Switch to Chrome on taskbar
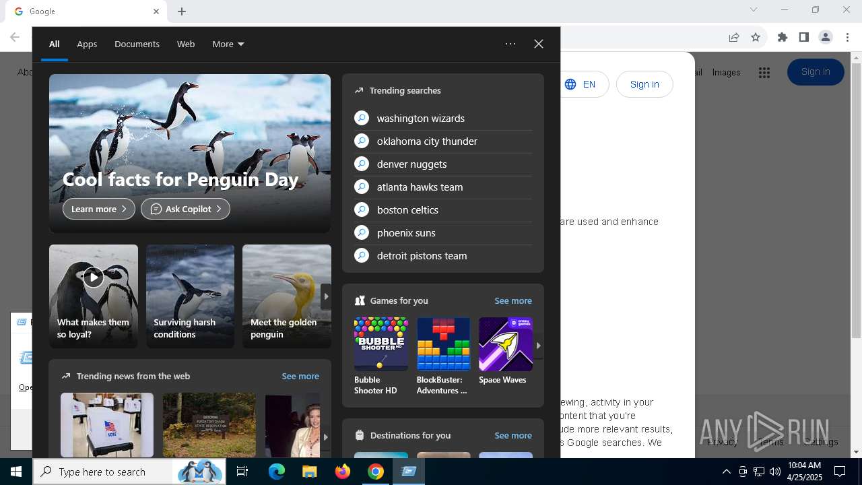This screenshot has width=862, height=485. pyautogui.click(x=376, y=472)
